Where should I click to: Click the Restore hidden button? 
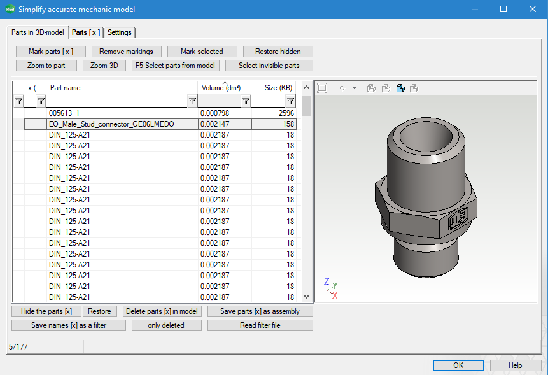(x=278, y=52)
